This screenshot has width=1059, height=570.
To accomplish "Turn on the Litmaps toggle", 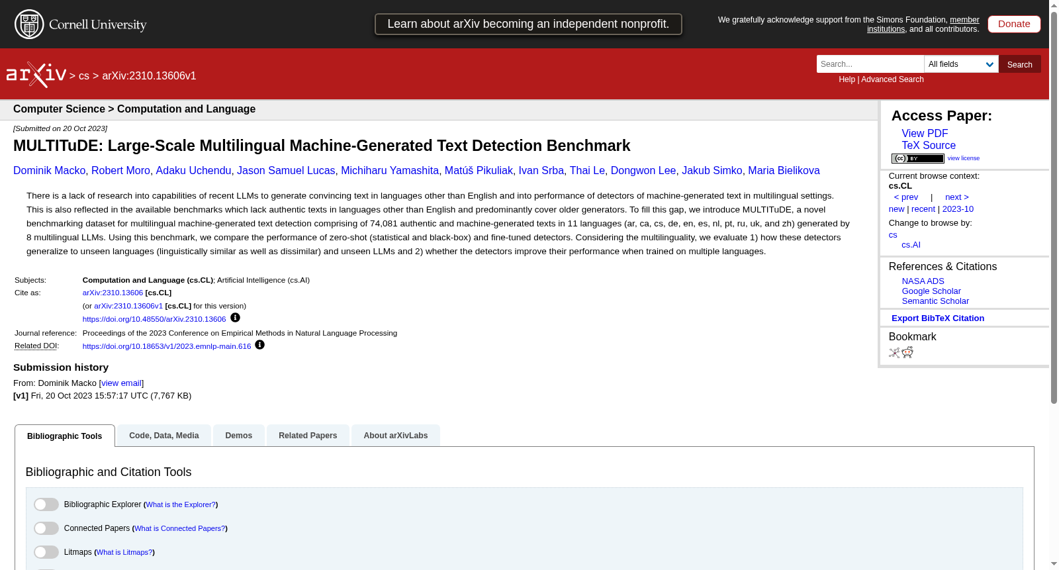I will coord(46,552).
